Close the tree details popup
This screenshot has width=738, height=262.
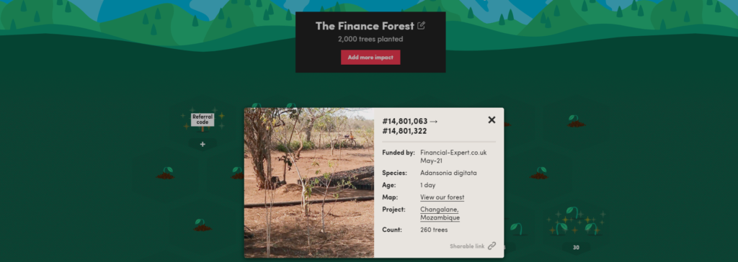point(492,120)
